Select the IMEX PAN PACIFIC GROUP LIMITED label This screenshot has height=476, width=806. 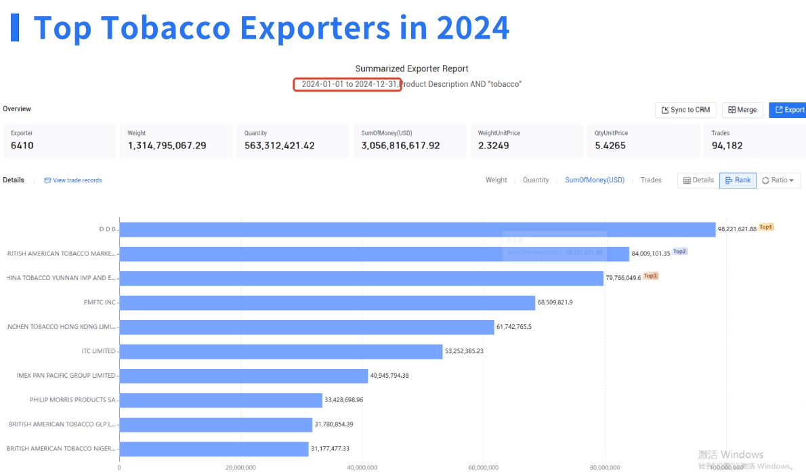66,376
